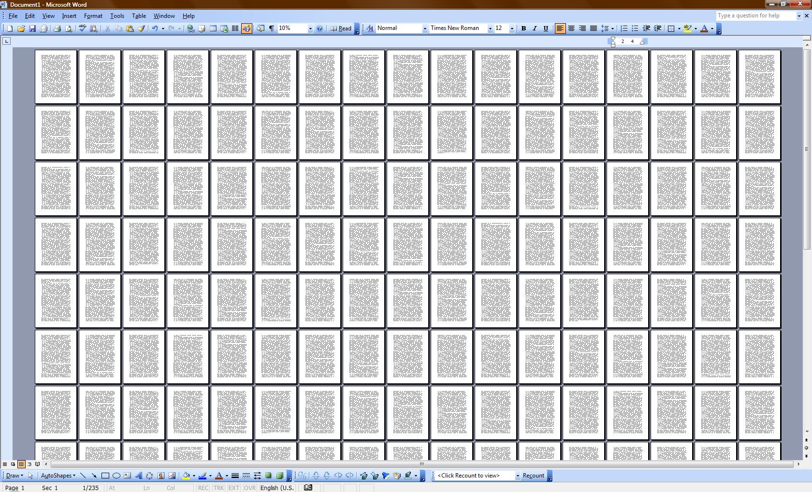Apply the drawing Line Color brush
This screenshot has width=812, height=492.
203,476
